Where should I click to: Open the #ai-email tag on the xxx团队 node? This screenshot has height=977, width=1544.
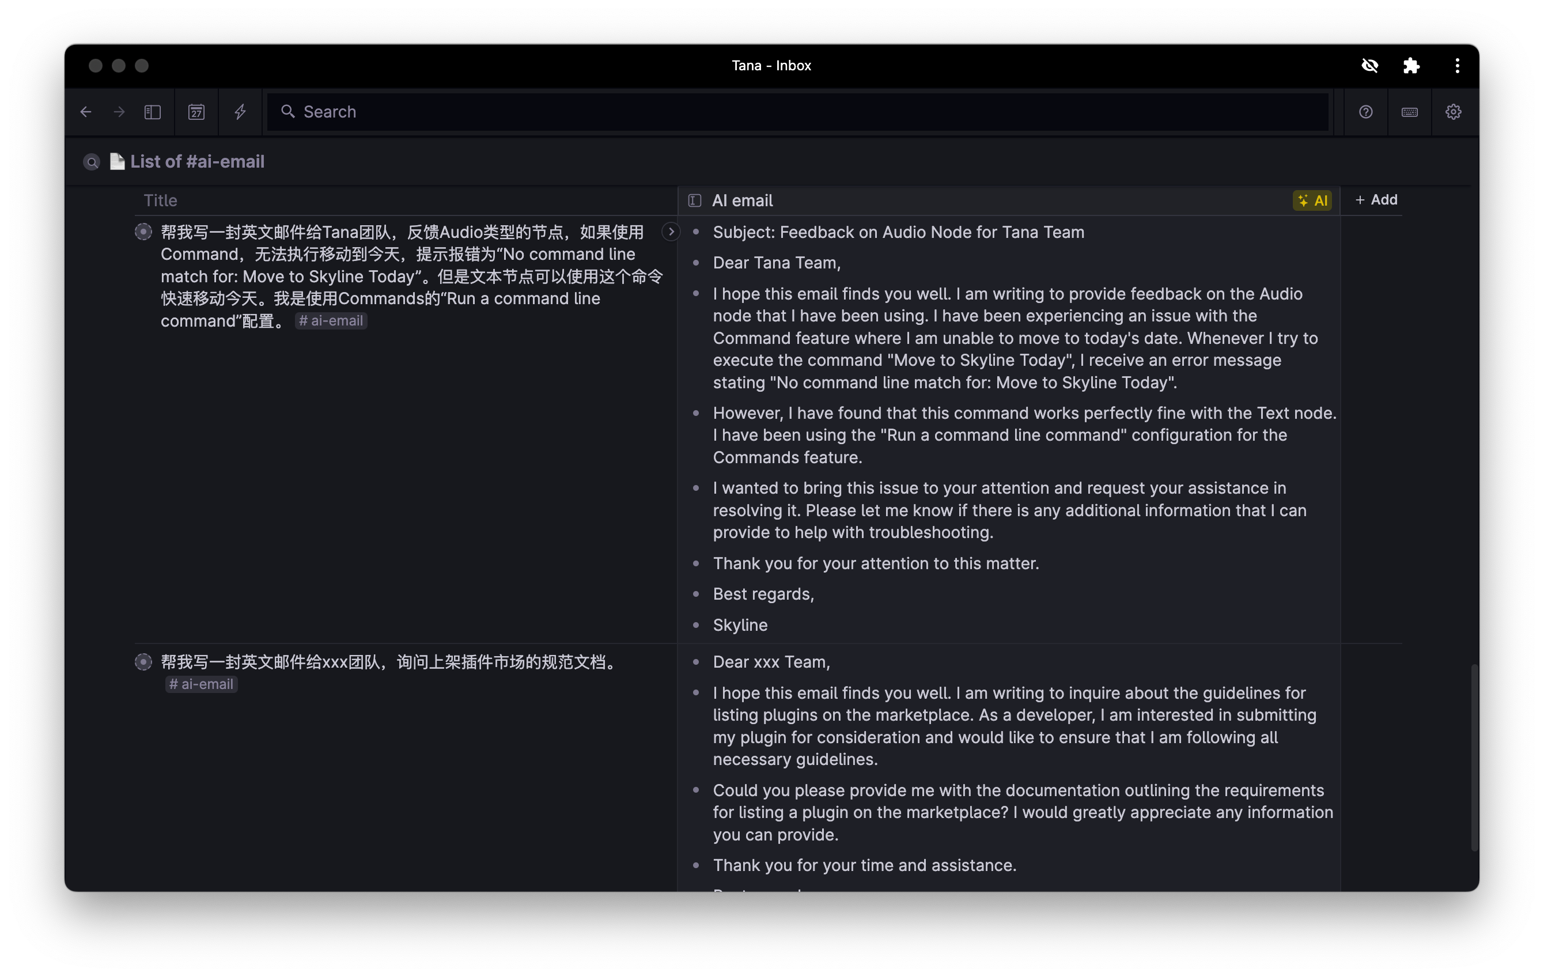pyautogui.click(x=201, y=684)
